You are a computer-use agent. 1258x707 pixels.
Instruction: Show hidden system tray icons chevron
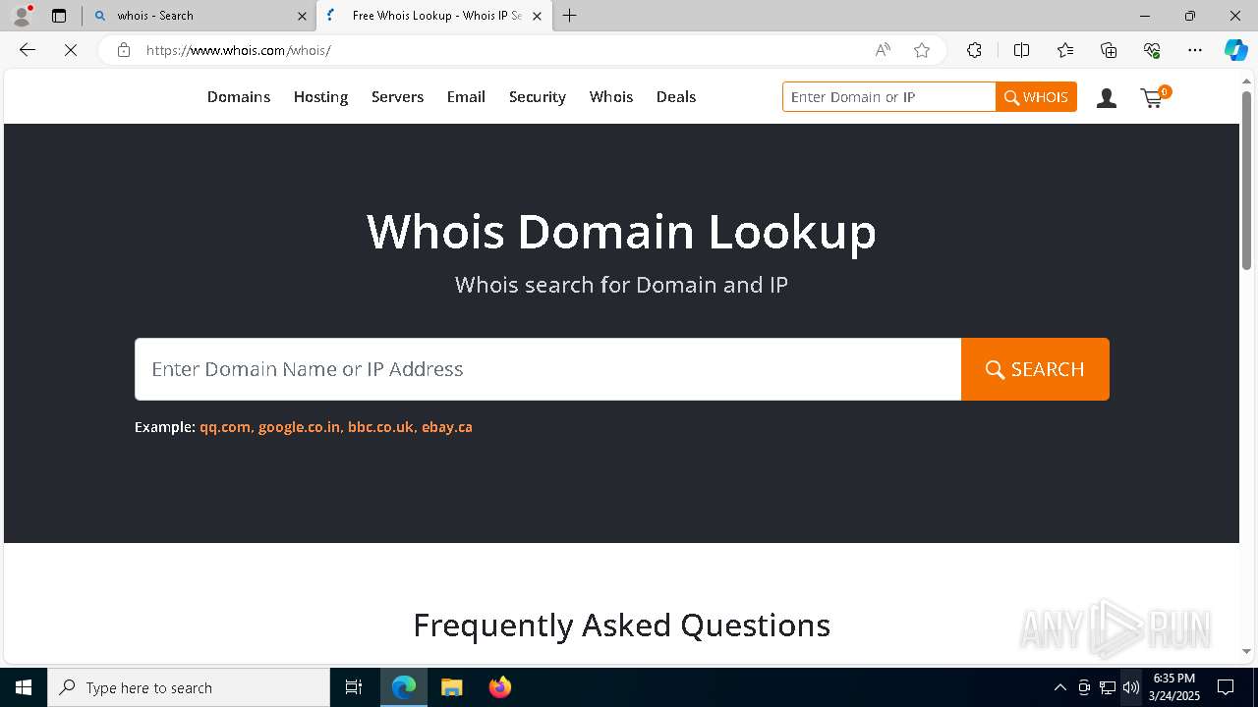(1059, 687)
